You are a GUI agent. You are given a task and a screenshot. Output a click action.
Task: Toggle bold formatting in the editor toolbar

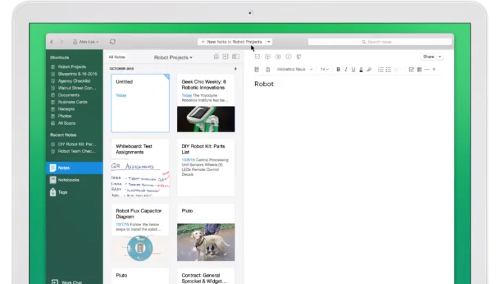point(338,70)
